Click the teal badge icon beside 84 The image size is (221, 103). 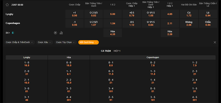pos(13,33)
